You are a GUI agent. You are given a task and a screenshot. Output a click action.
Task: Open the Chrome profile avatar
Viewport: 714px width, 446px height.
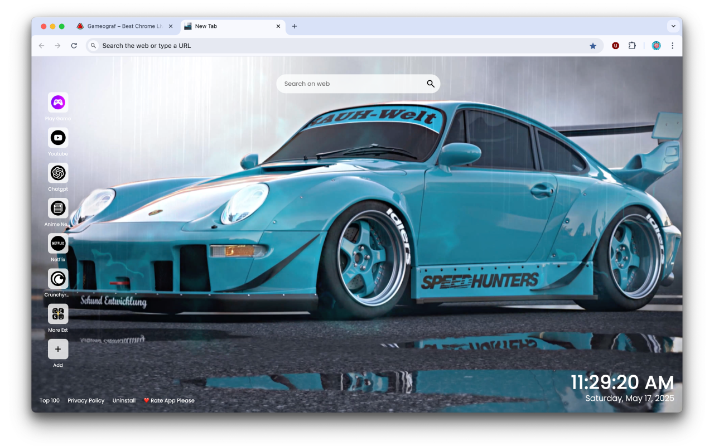pos(656,46)
